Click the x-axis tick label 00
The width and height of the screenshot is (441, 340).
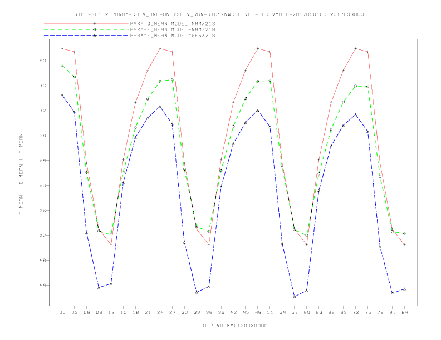click(62, 312)
